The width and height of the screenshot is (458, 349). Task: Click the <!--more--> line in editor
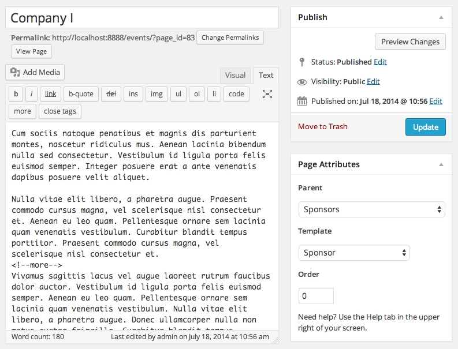point(37,265)
